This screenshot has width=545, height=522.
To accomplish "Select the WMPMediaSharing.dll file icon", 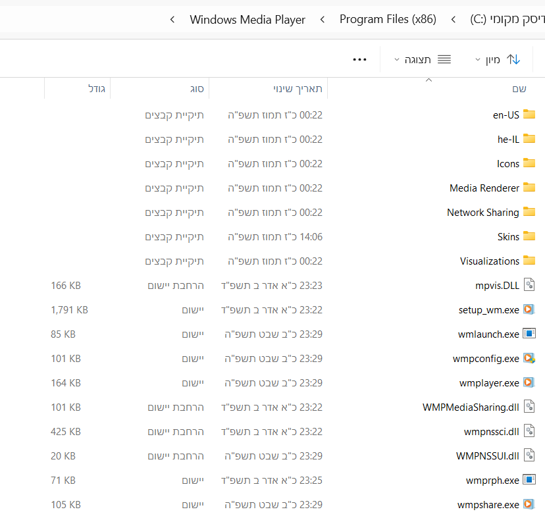I will click(x=529, y=407).
